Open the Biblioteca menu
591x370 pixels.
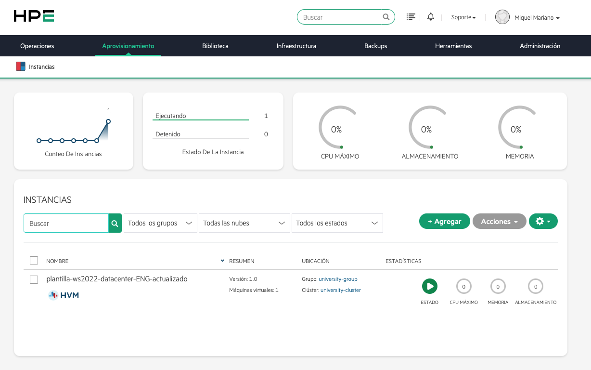[x=215, y=46]
